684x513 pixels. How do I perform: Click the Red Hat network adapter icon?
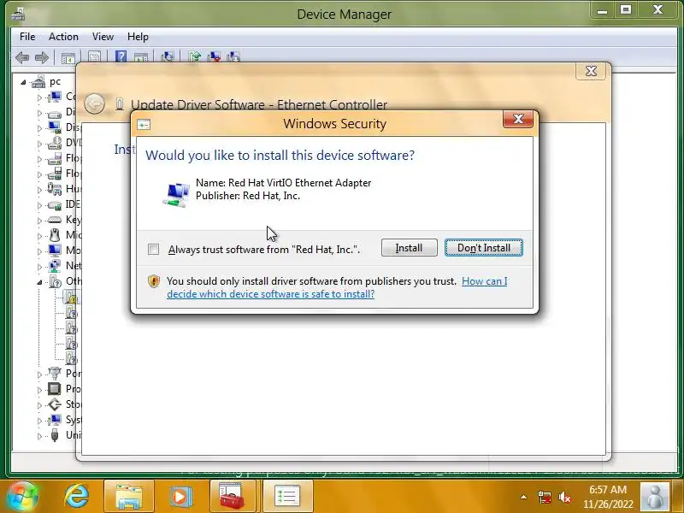(x=177, y=194)
